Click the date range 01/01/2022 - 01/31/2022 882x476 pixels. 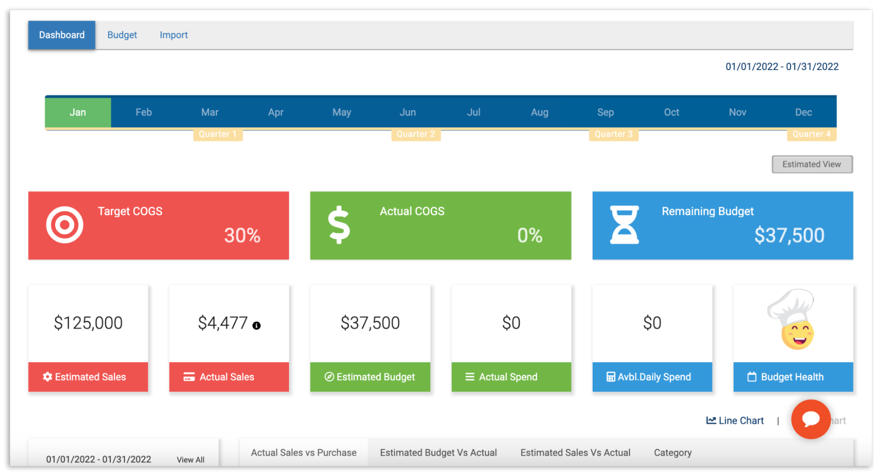pyautogui.click(x=781, y=66)
